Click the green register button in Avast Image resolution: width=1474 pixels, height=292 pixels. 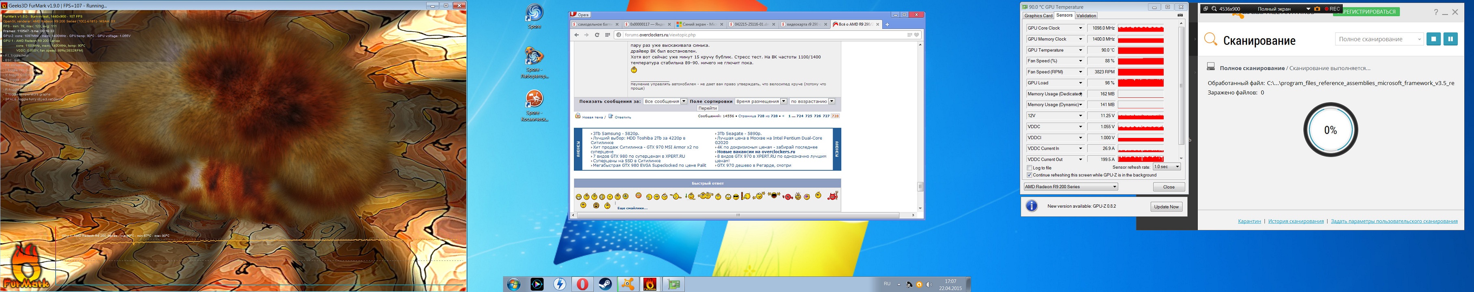[x=1368, y=11]
